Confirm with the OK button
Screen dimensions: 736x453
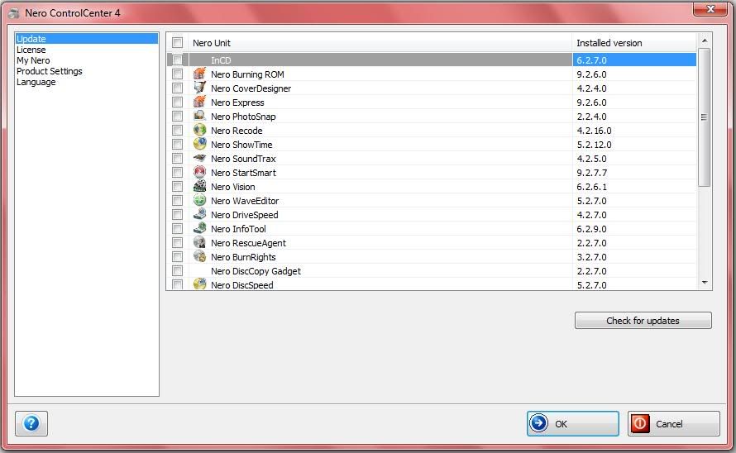pos(572,423)
